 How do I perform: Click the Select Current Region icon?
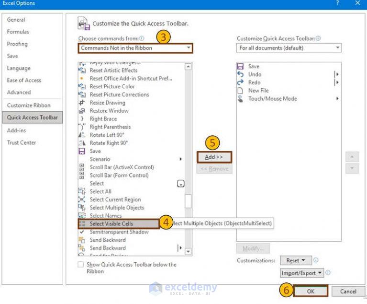[x=82, y=199]
